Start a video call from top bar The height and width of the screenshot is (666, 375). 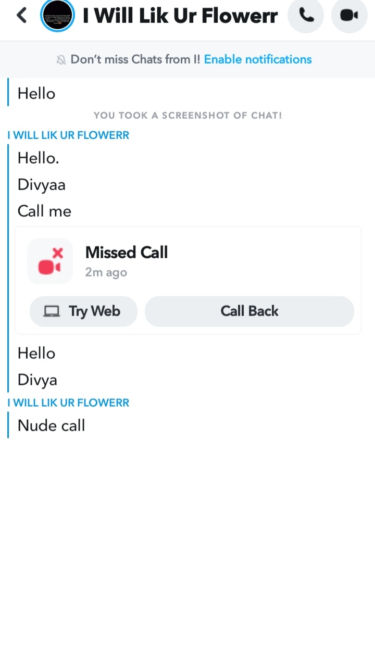pyautogui.click(x=349, y=15)
